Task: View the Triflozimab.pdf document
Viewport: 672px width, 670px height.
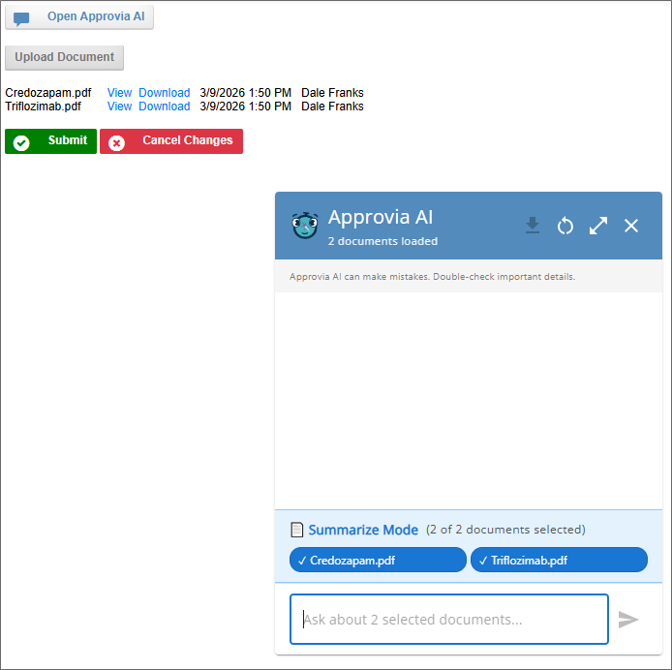Action: [x=119, y=107]
